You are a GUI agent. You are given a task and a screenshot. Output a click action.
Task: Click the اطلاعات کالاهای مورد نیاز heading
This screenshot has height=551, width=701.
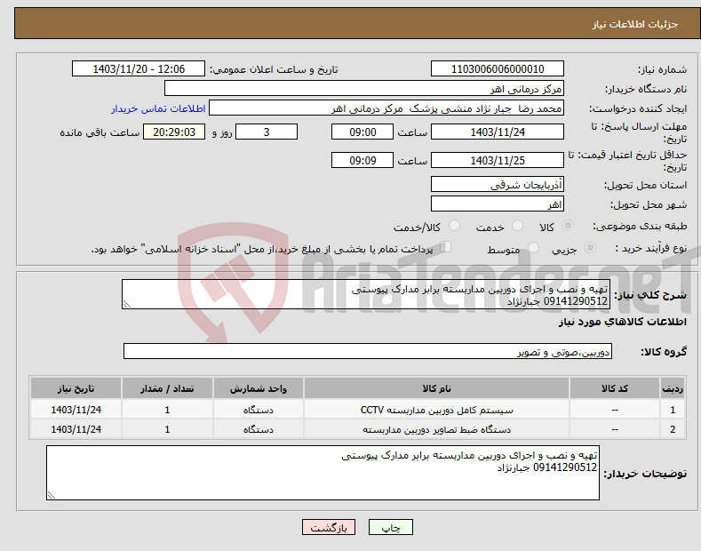[622, 322]
